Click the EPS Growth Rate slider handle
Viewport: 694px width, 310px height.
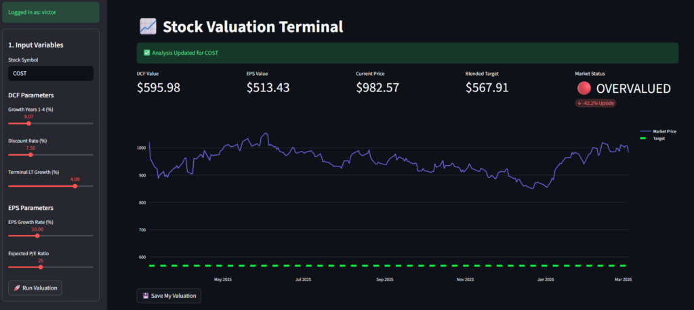coord(37,236)
